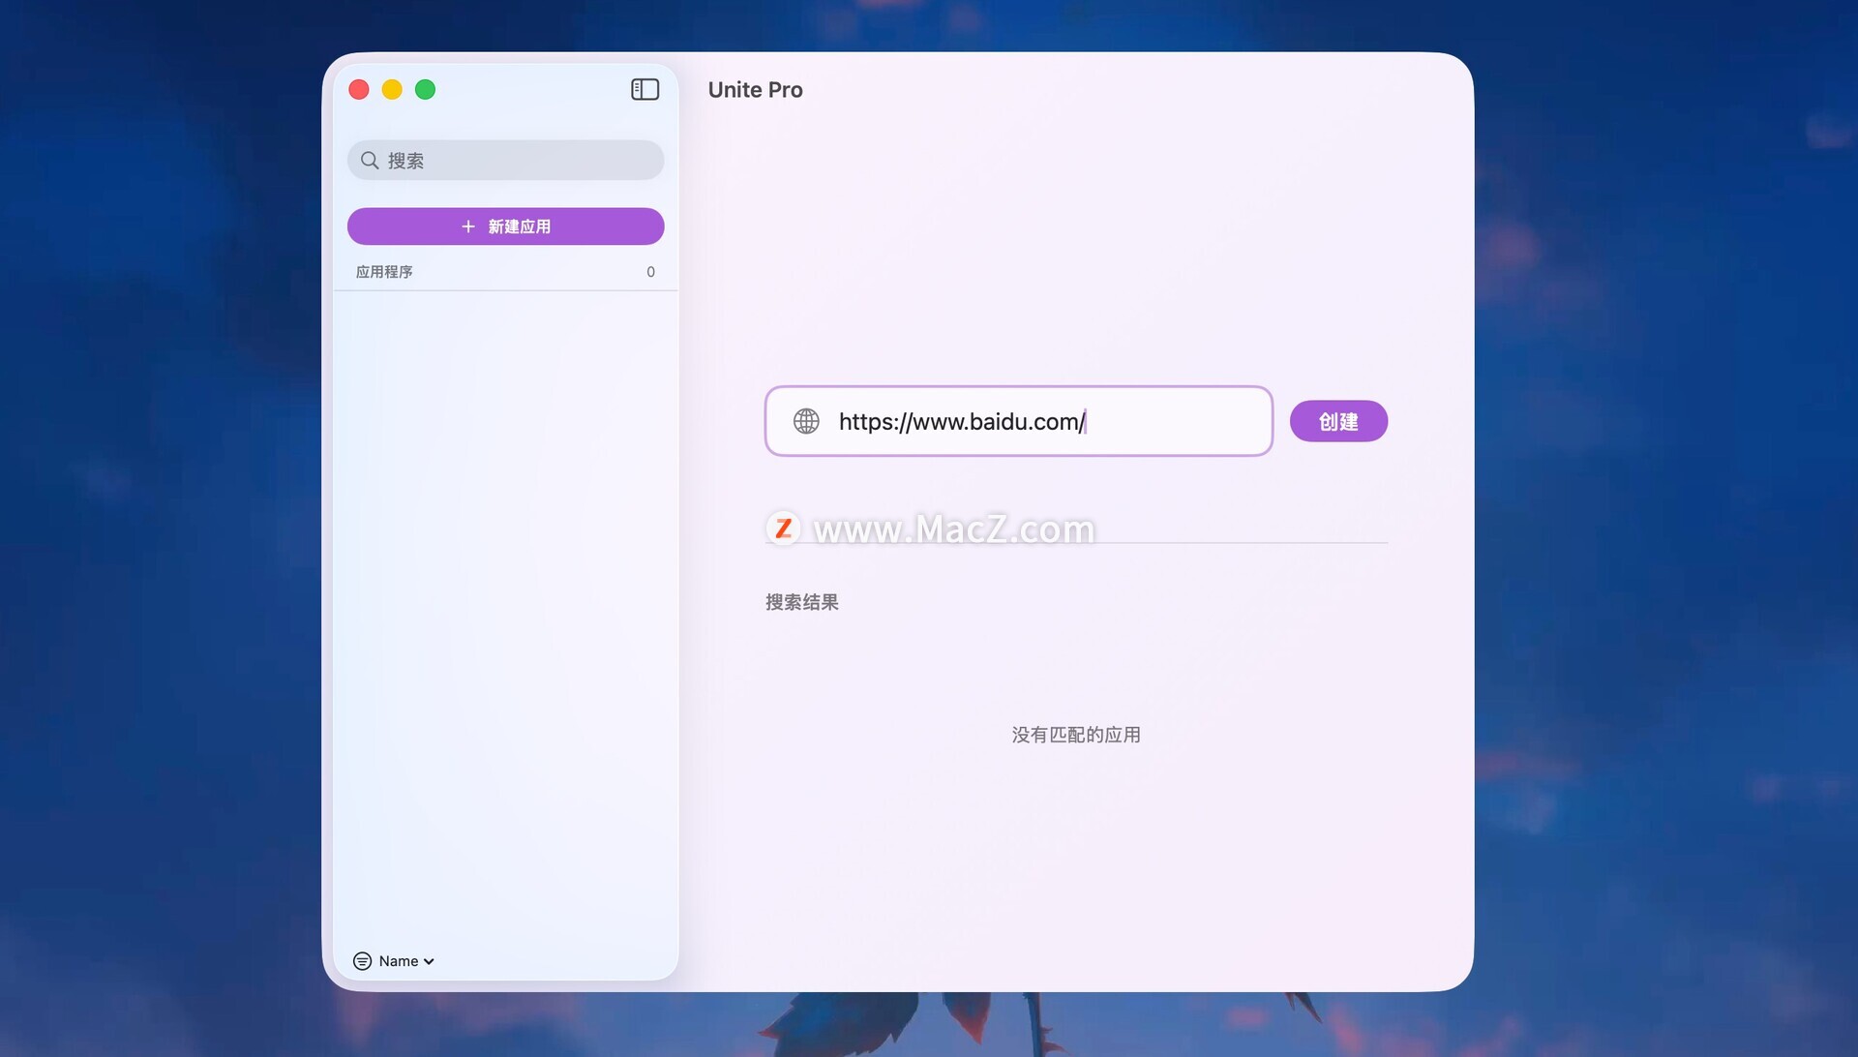Minimize the window with the yellow button
The height and width of the screenshot is (1057, 1858).
[392, 89]
